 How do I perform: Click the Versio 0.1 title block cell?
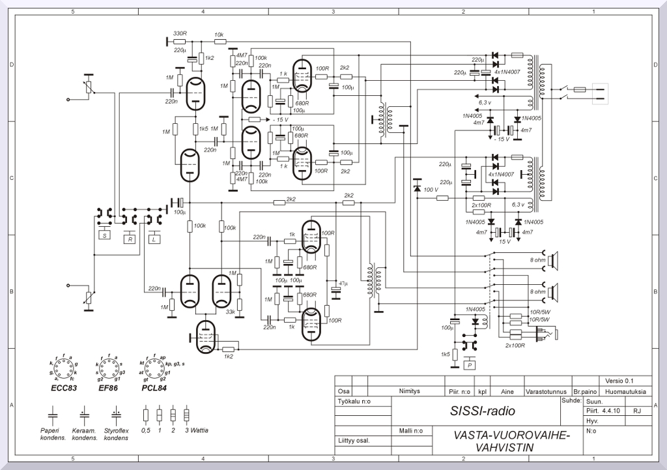point(619,381)
